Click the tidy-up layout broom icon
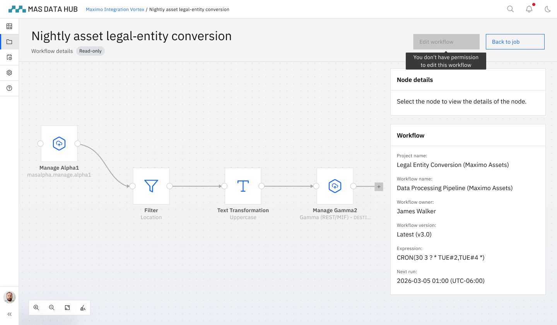Viewport: 557px width, 325px height. (x=83, y=307)
